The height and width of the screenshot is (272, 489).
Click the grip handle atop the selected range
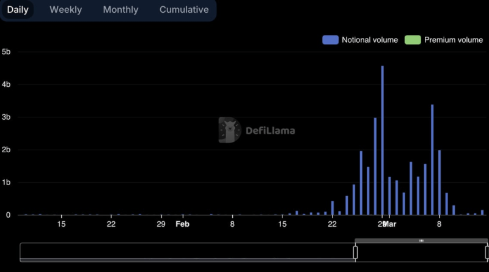421,241
